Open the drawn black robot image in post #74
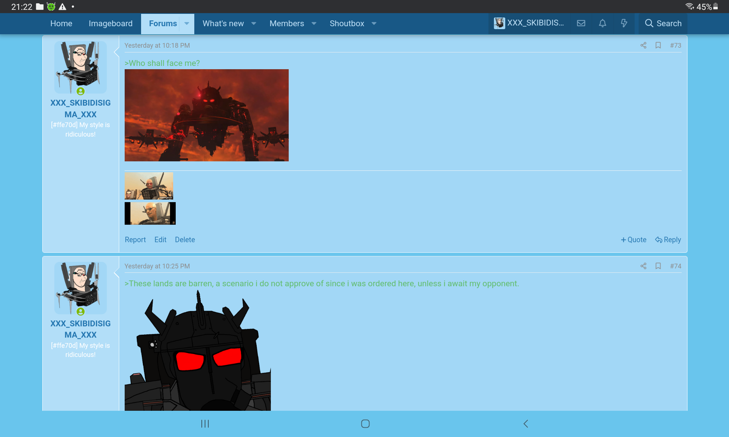Image resolution: width=729 pixels, height=437 pixels. 198,350
